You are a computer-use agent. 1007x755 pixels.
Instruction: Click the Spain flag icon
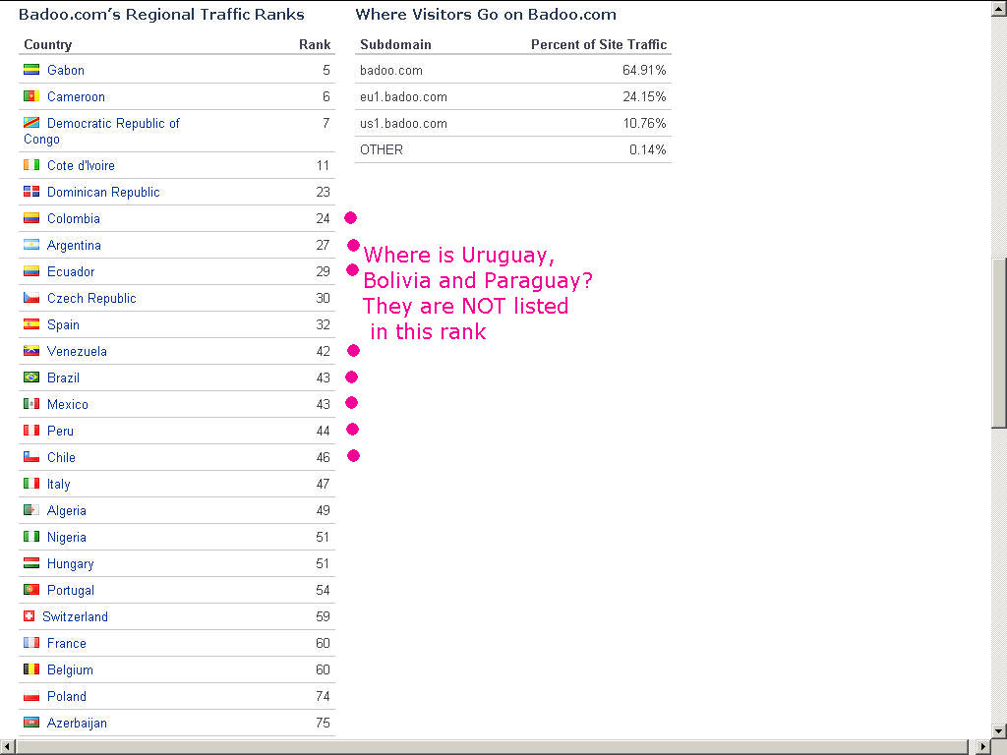point(31,324)
